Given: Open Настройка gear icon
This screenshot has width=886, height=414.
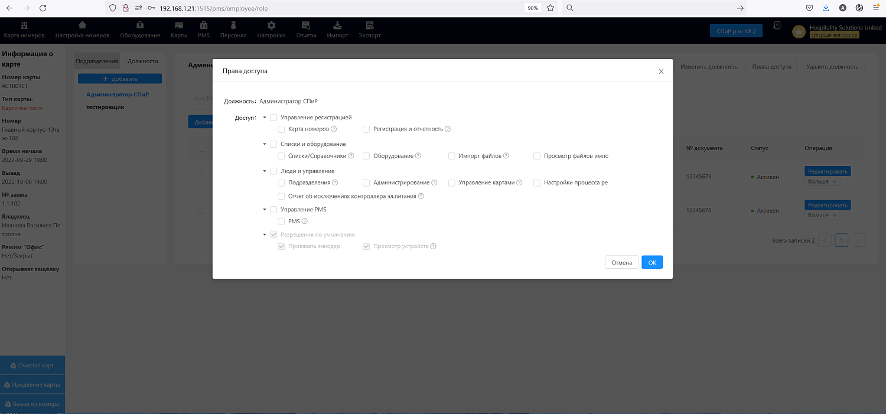Looking at the screenshot, I should pyautogui.click(x=271, y=25).
